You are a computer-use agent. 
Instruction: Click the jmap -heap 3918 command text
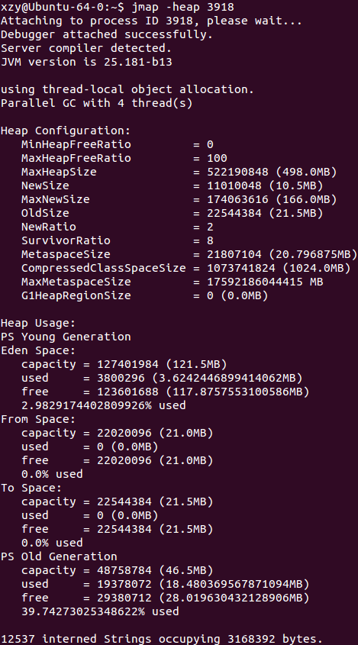pyautogui.click(x=182, y=7)
